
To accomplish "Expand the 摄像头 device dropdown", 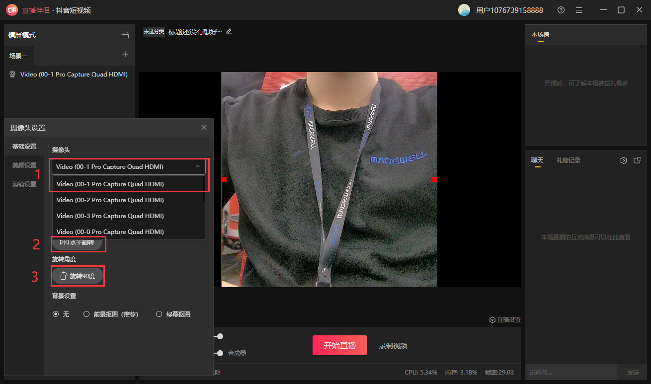I will click(x=129, y=167).
